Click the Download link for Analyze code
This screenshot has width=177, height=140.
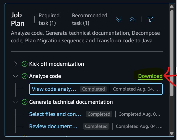pos(150,76)
